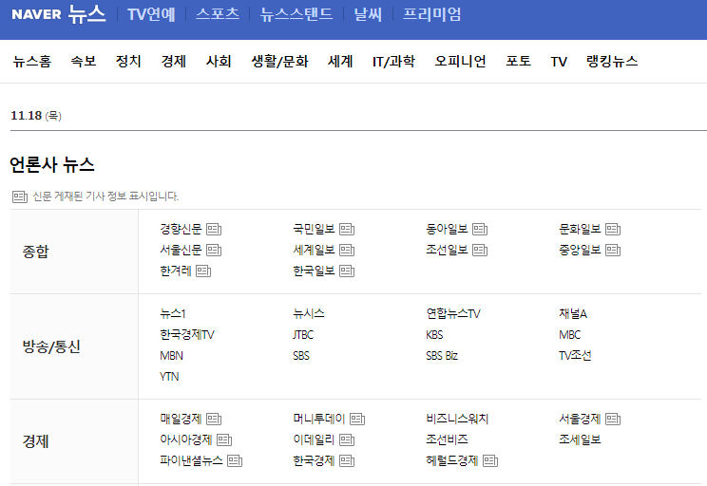Select the 랭킹뉴스 tab

pyautogui.click(x=612, y=62)
